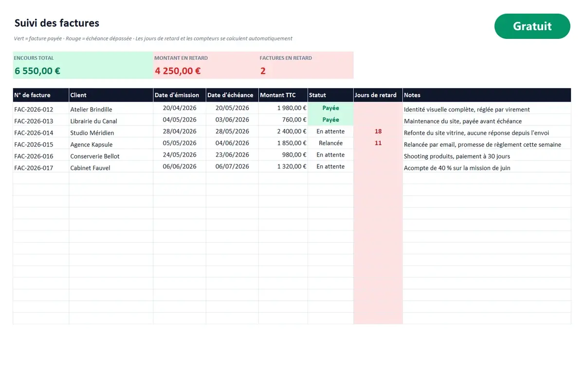Click the legend text starting with Vert = facture payée

153,38
